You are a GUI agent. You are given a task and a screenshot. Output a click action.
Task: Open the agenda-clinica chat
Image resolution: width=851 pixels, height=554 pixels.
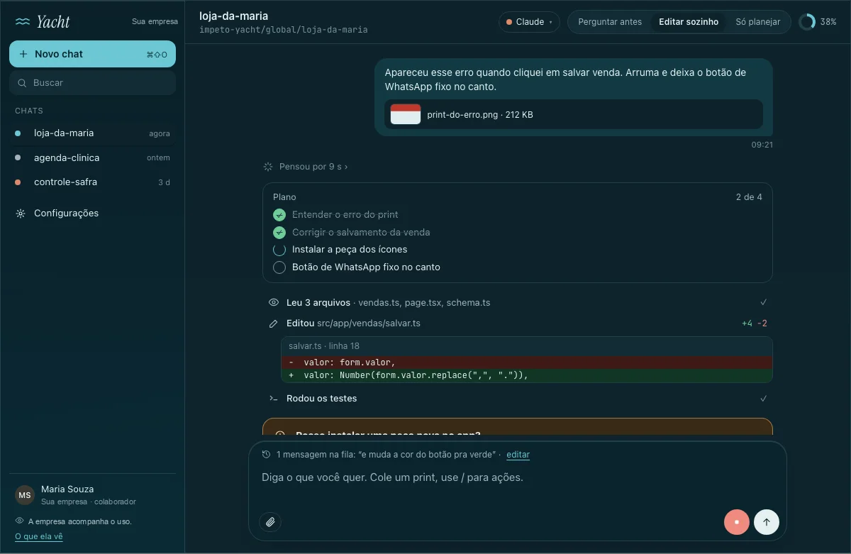pyautogui.click(x=92, y=157)
